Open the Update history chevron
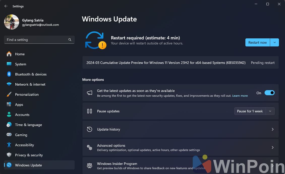Viewport: 285px width, 174px height. (272, 129)
